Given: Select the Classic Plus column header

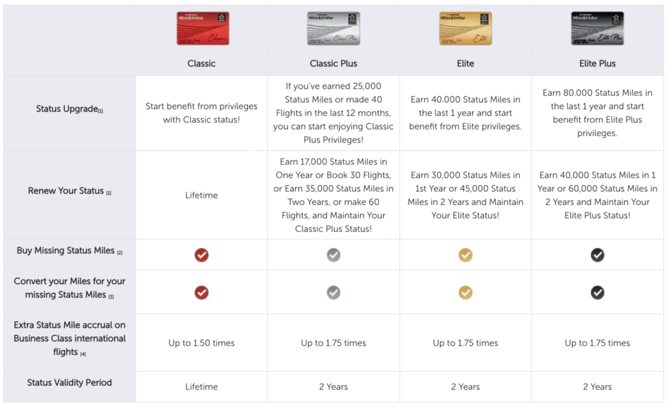Looking at the screenshot, I should click(333, 64).
